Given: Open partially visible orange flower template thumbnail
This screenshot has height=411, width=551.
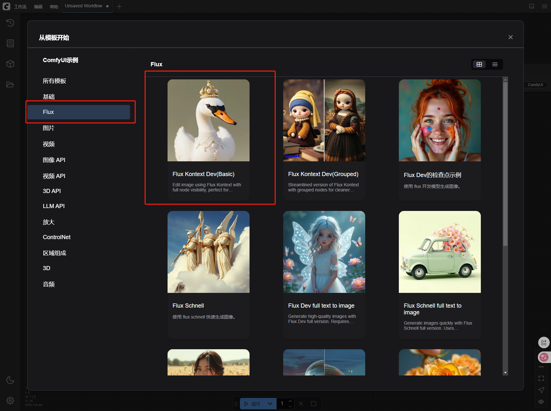Looking at the screenshot, I should click(440, 362).
